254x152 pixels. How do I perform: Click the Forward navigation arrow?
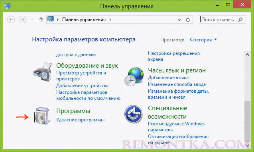(x=22, y=19)
